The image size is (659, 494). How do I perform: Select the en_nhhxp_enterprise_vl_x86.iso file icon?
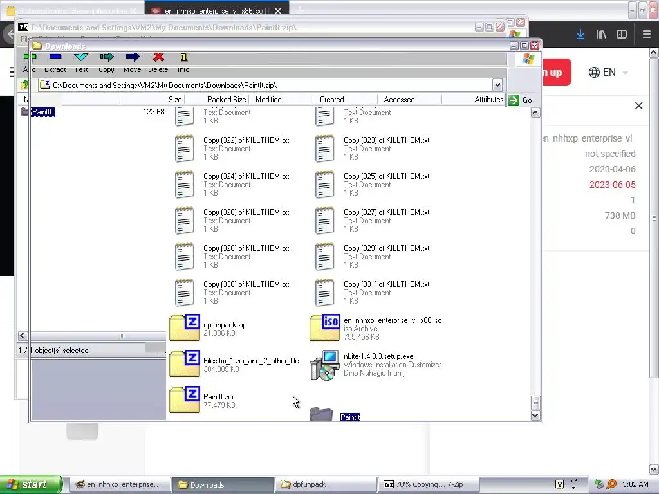[325, 327]
